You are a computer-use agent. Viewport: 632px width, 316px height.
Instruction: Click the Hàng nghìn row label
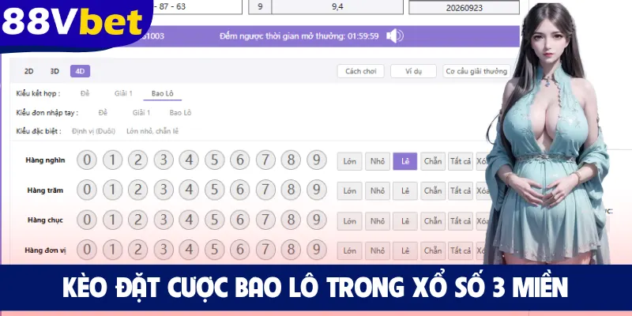click(x=45, y=160)
